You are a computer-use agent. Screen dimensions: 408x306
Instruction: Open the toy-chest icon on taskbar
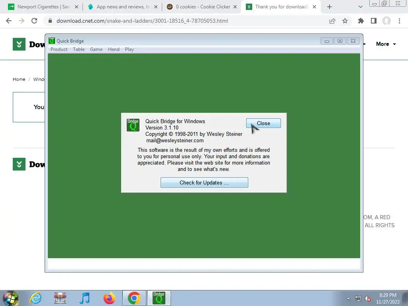(60, 298)
